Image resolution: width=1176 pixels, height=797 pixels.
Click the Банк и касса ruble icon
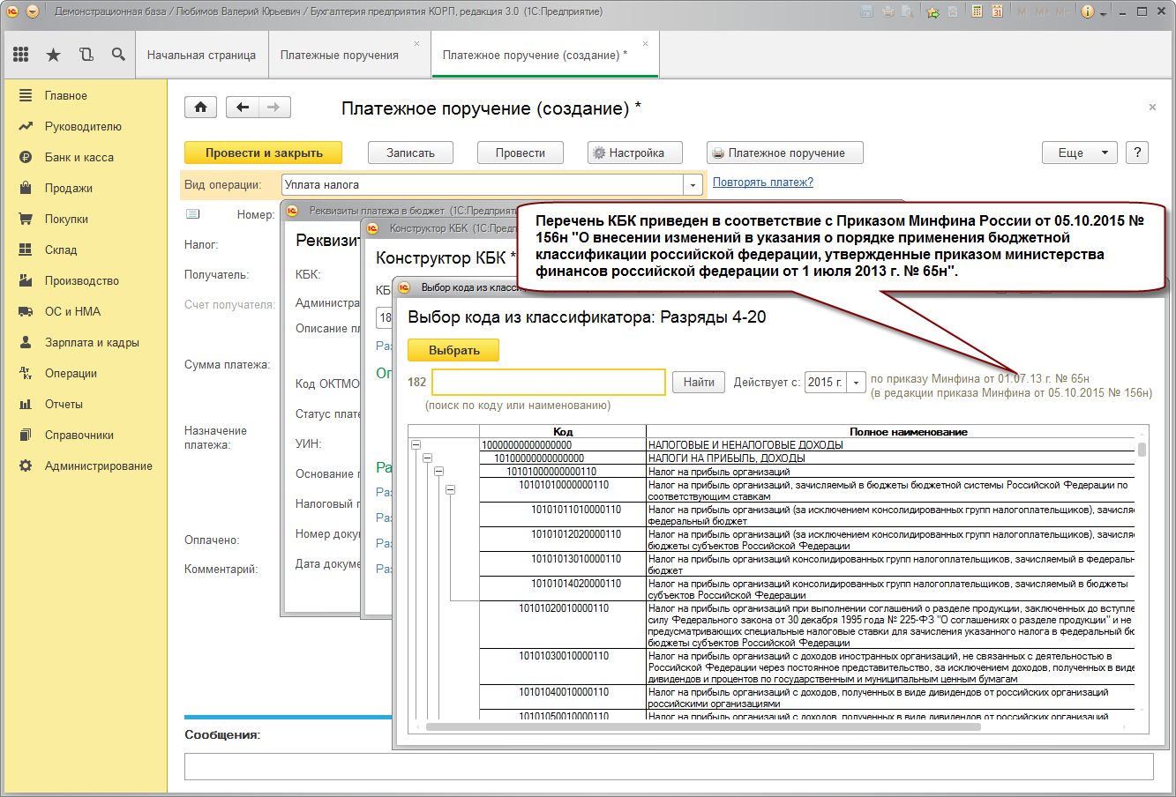[x=26, y=157]
